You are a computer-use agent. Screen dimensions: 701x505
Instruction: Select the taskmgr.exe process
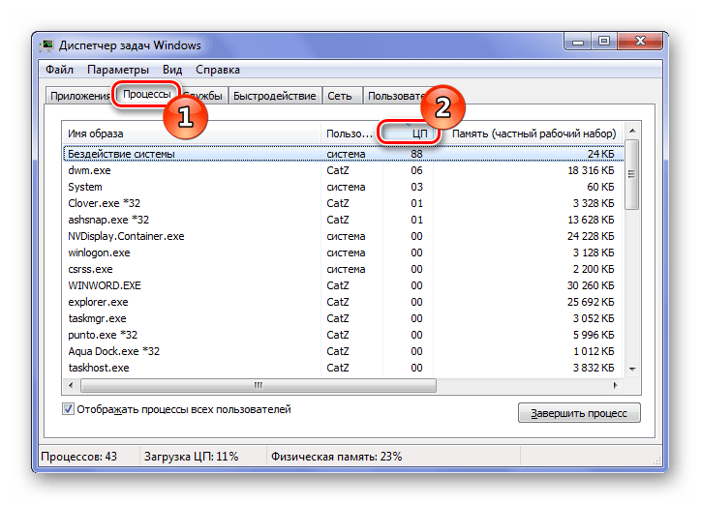344,319
